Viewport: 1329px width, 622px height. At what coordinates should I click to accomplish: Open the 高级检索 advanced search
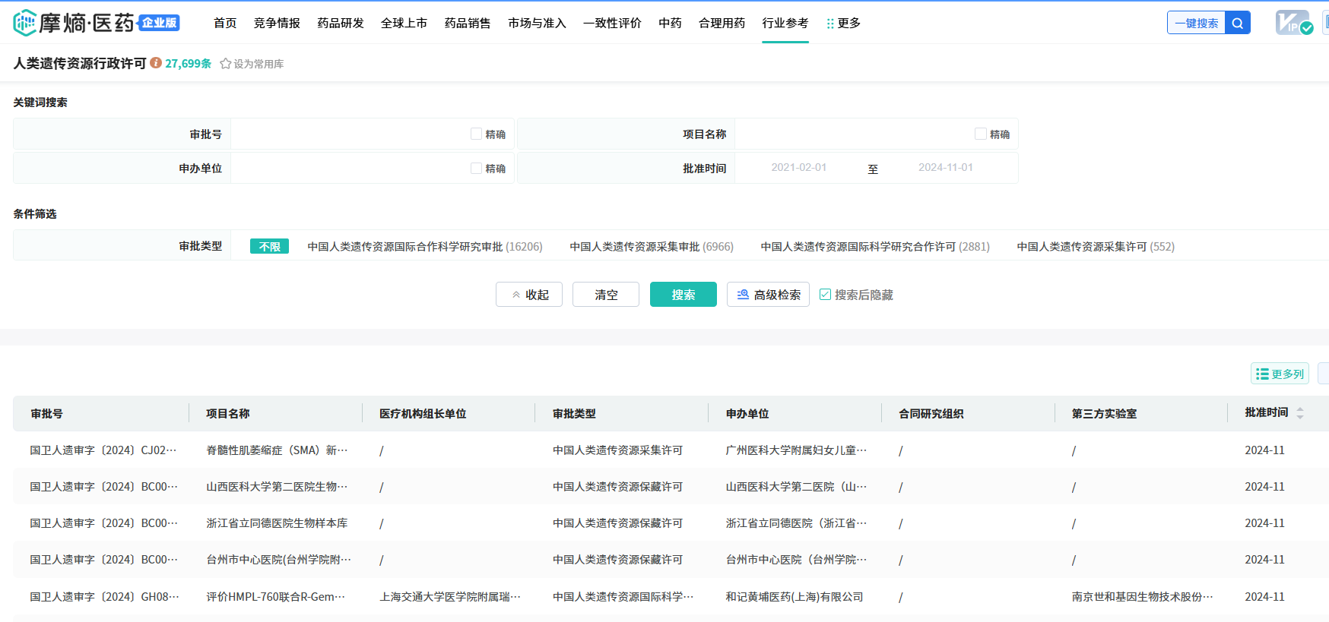tap(768, 295)
